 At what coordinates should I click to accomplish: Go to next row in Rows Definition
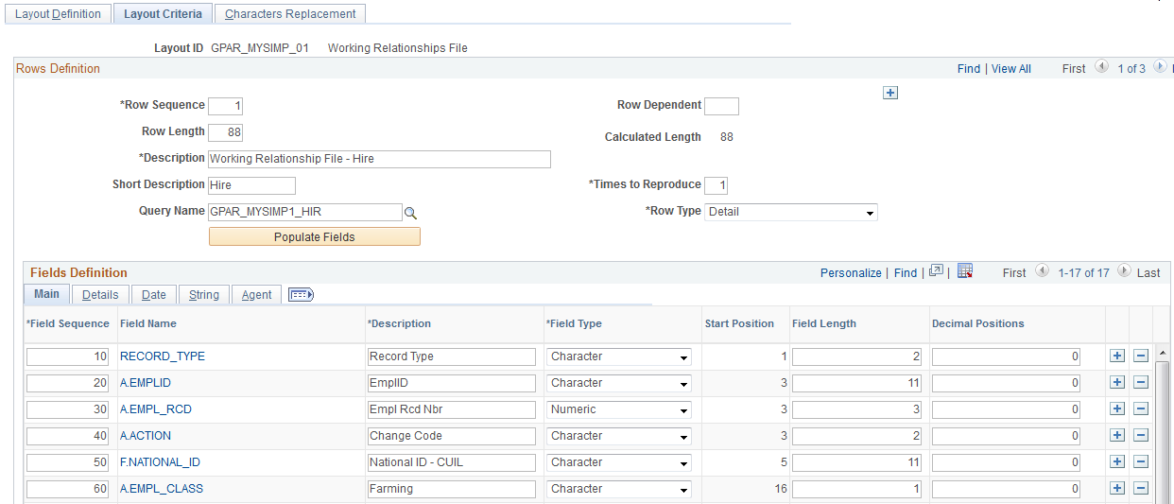(x=1159, y=67)
